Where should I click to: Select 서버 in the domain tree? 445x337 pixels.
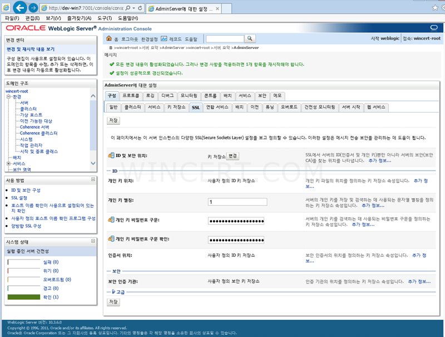pyautogui.click(x=24, y=103)
